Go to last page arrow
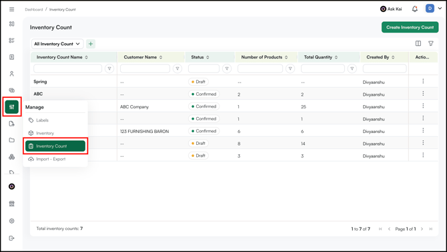The height and width of the screenshot is (252, 447). (431, 229)
